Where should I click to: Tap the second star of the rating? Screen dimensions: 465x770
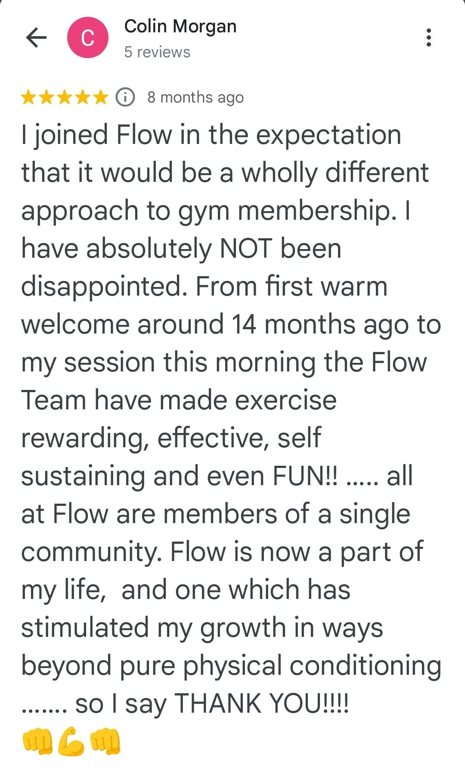[46, 97]
